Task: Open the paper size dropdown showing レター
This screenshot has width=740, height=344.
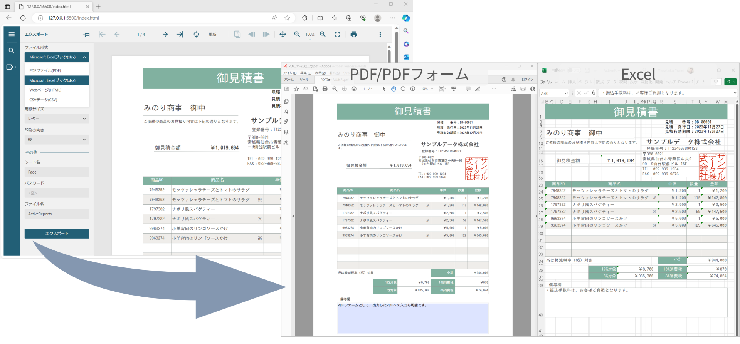Action: coord(57,119)
